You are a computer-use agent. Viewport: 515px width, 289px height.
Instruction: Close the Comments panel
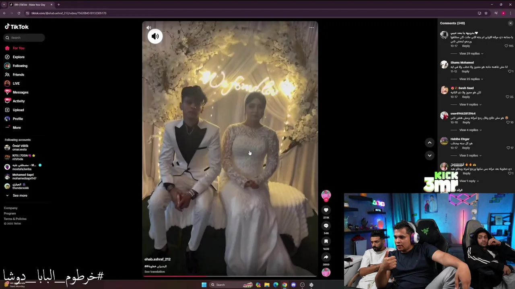511,23
